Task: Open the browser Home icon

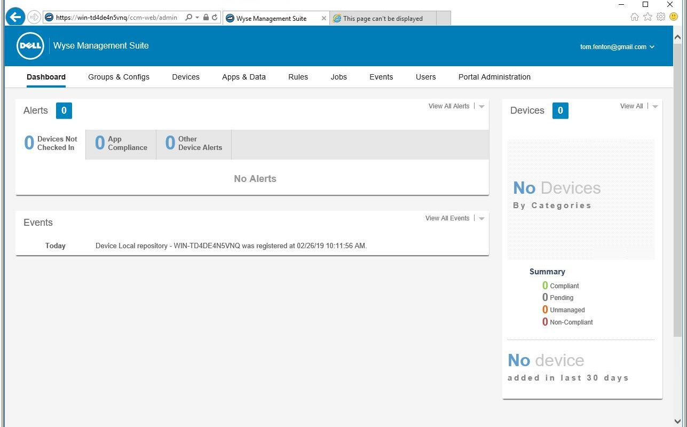Action: click(635, 17)
